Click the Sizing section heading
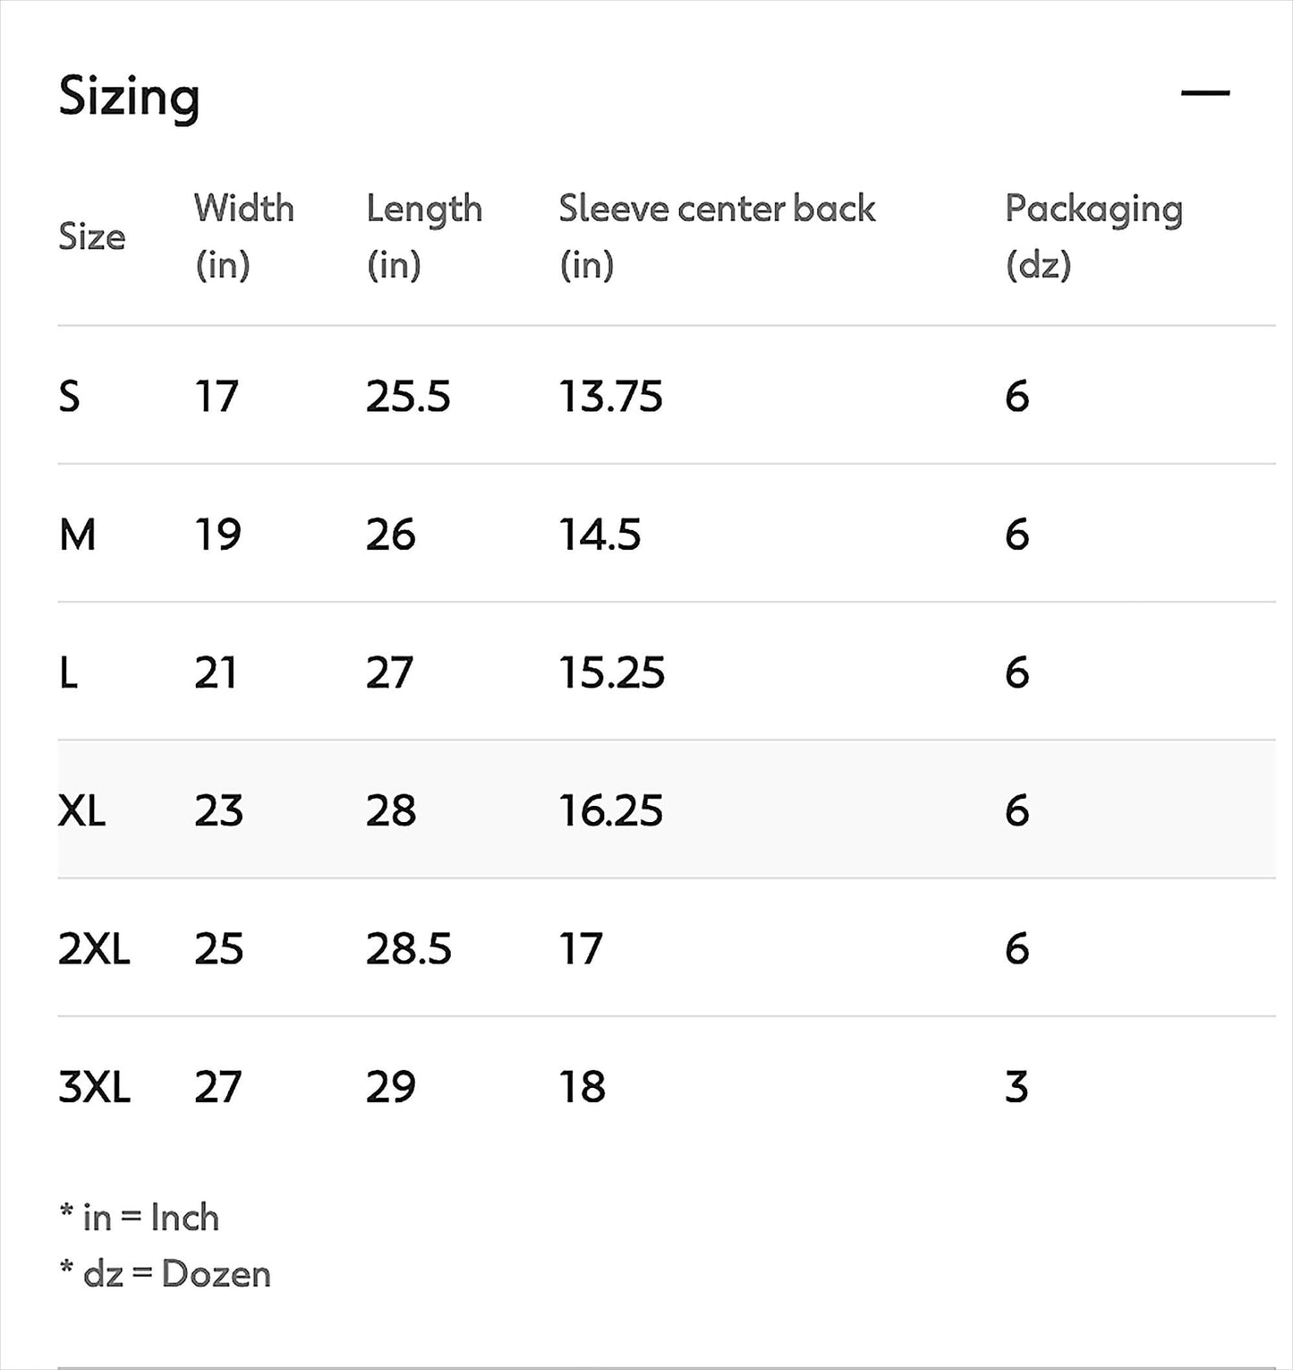1293x1370 pixels. pyautogui.click(x=129, y=97)
